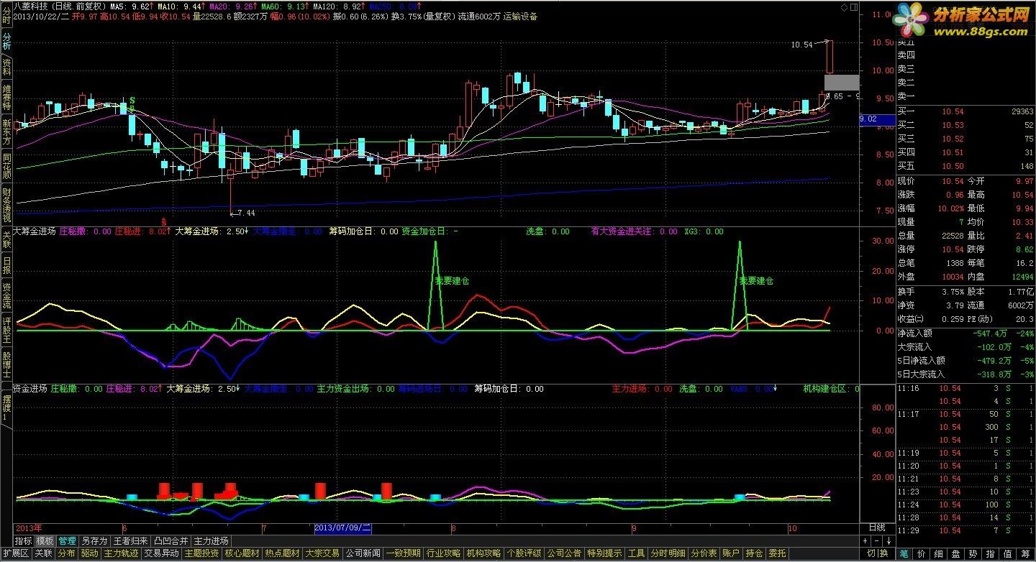Open the 主题投资 bottom tab
Image resolution: width=1036 pixels, height=562 pixels.
[201, 553]
